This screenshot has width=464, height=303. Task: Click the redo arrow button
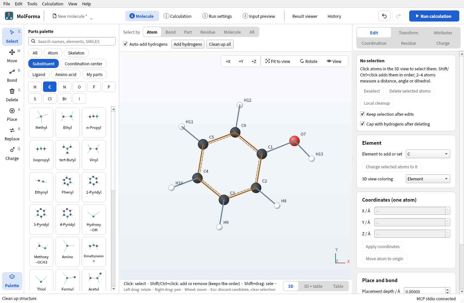pyautogui.click(x=398, y=16)
